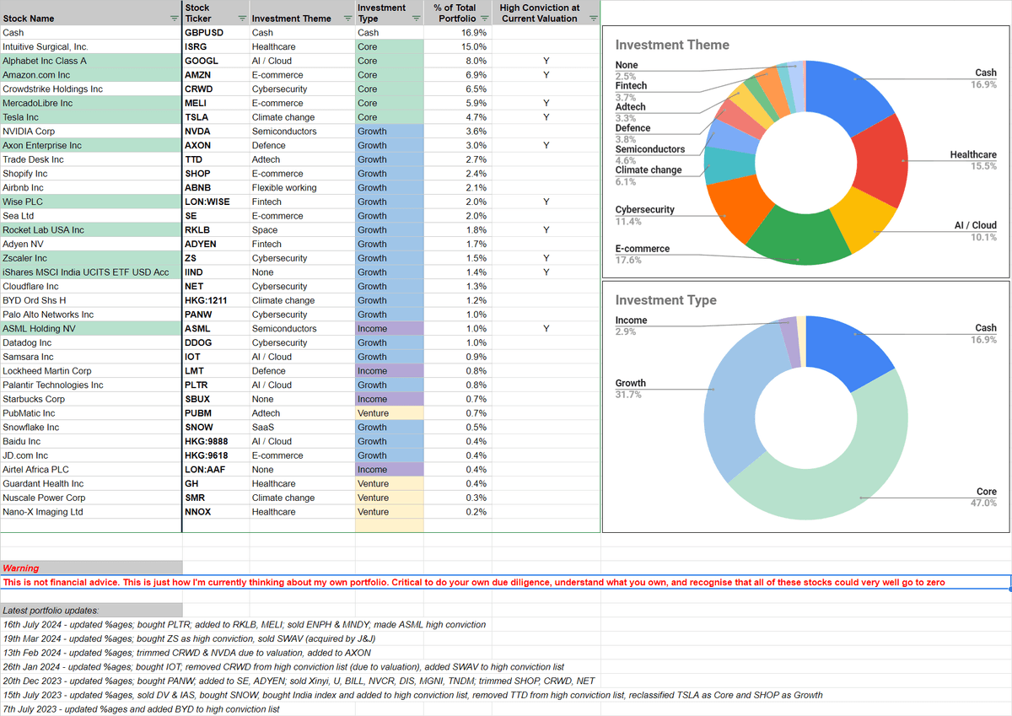
Task: Open the Stock Name column filter
Action: (175, 19)
